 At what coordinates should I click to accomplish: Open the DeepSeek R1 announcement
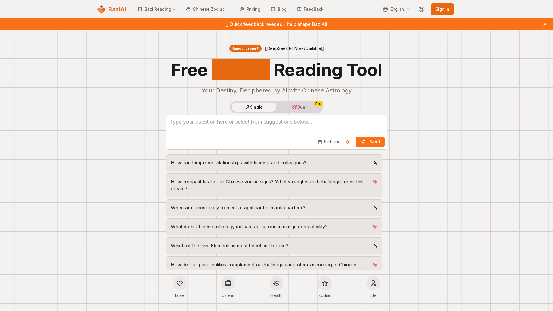(x=294, y=48)
